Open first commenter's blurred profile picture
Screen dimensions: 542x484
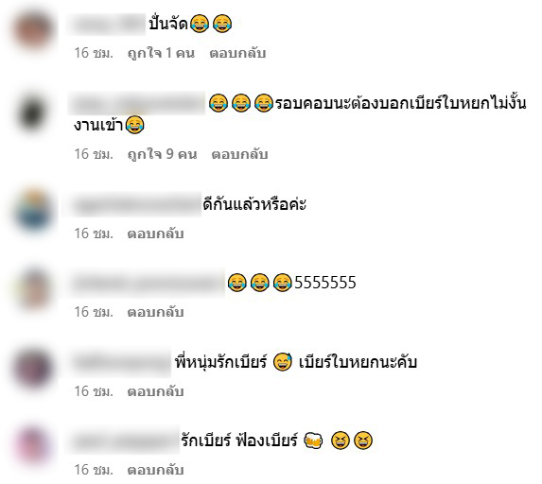coord(33,29)
